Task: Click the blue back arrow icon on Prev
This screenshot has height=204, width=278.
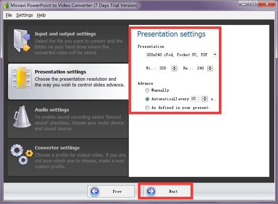Action: click(95, 191)
